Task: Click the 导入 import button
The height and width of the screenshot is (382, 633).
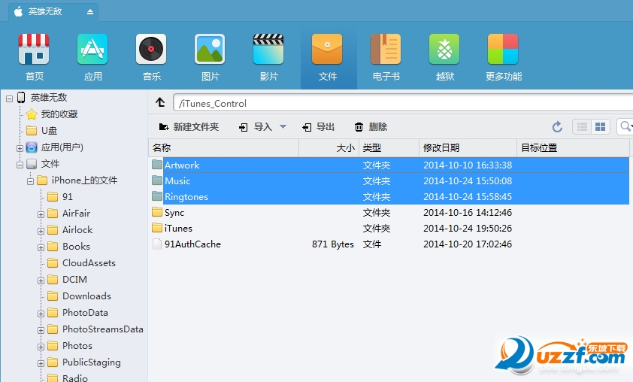Action: click(x=256, y=127)
